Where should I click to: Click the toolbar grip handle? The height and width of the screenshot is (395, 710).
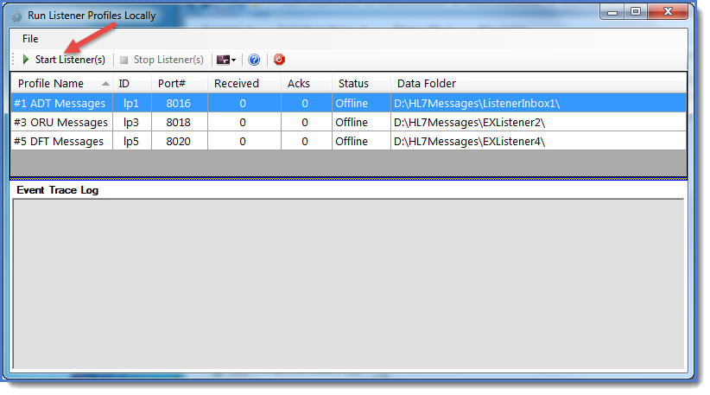13,60
